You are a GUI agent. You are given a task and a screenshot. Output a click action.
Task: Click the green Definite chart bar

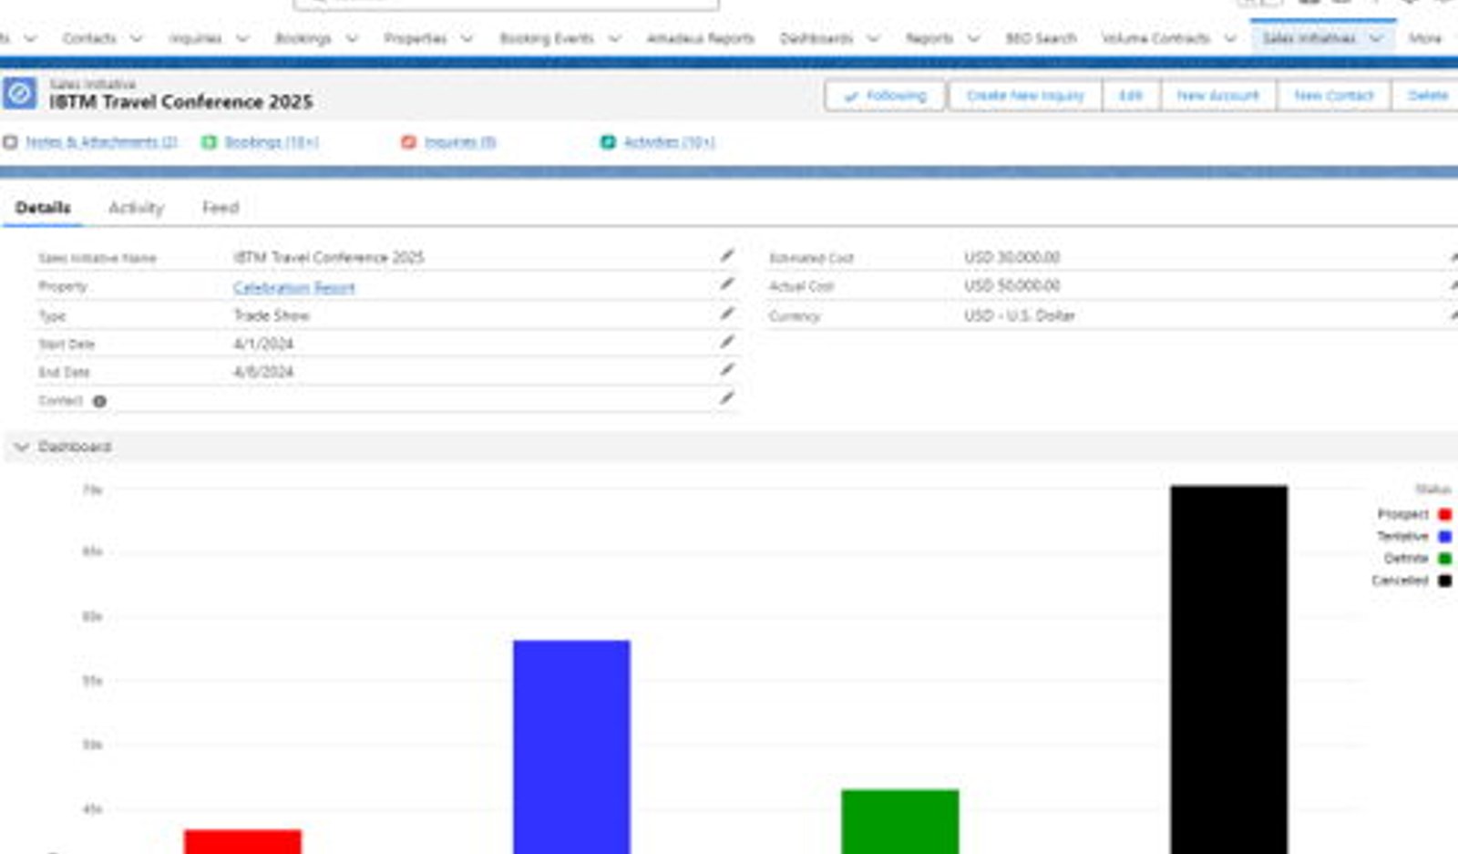coord(900,822)
